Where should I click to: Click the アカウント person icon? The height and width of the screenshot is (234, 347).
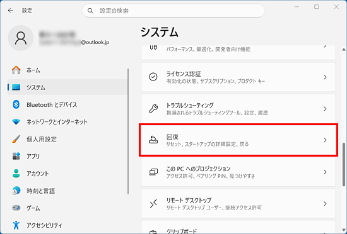(x=16, y=174)
